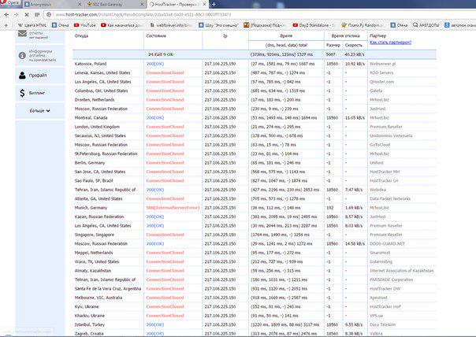Click the Партнер column header
This screenshot has width=476, height=337.
click(378, 35)
